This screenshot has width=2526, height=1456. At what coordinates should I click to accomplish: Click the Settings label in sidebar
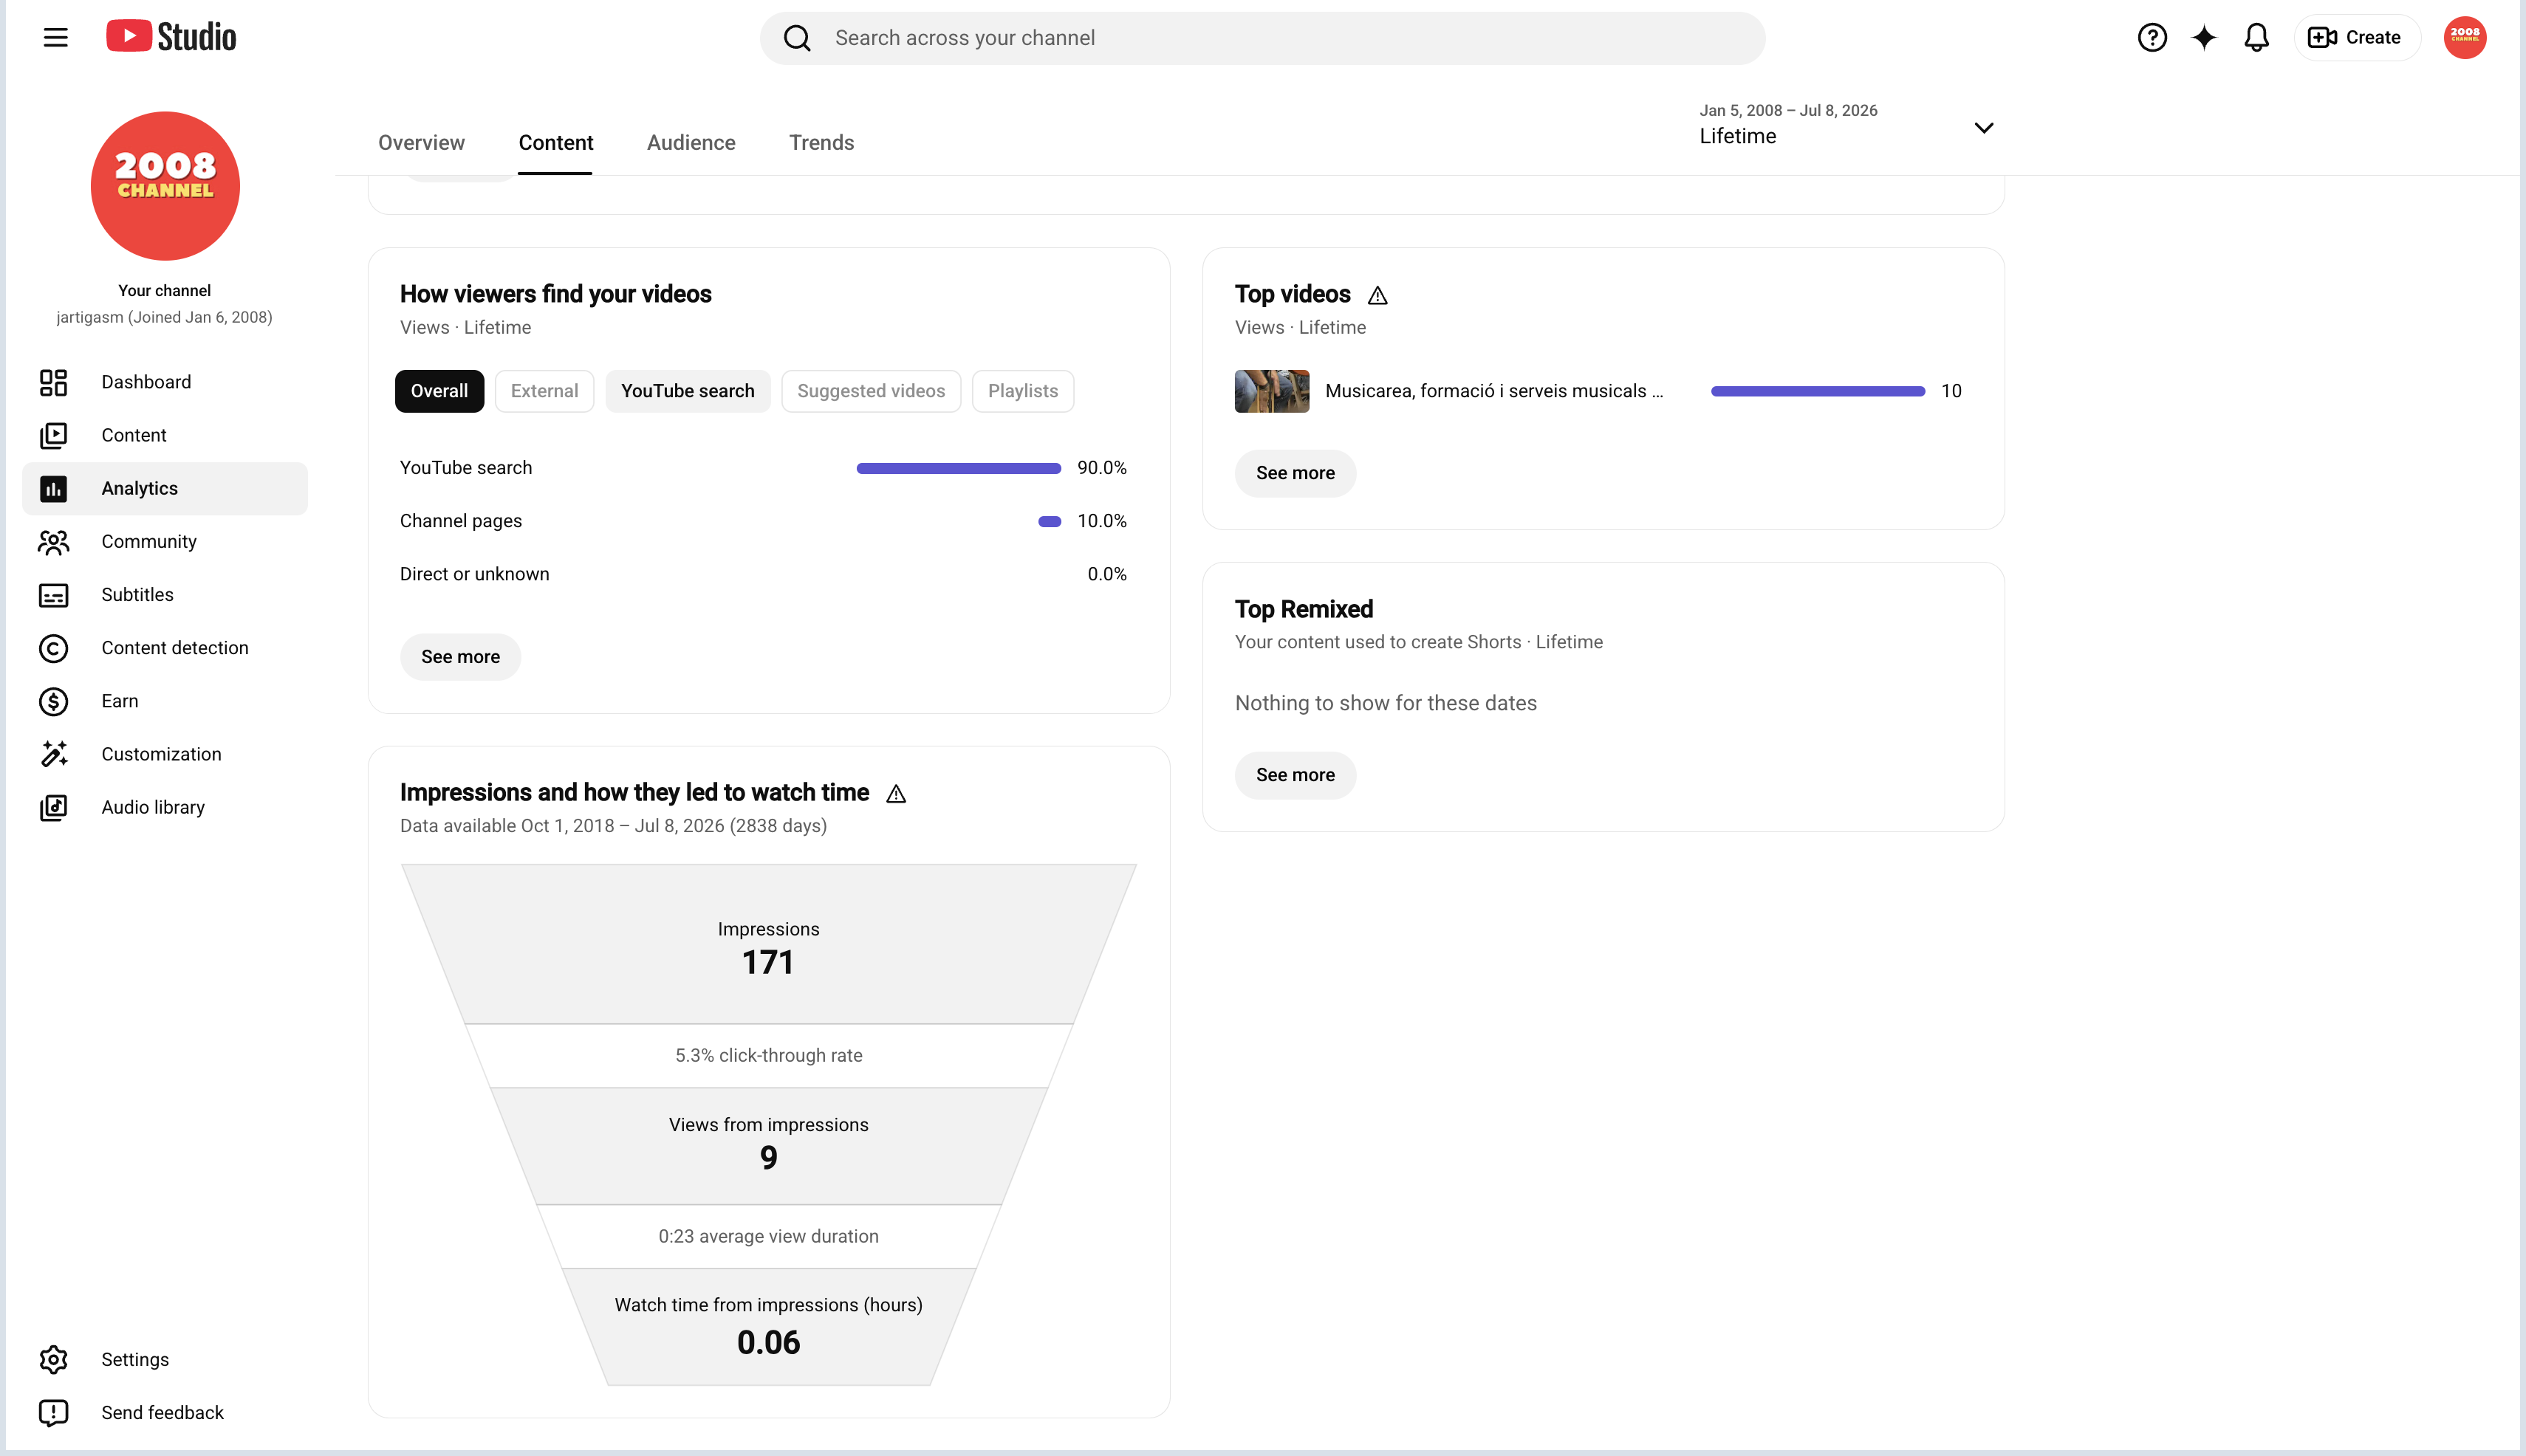[135, 1359]
